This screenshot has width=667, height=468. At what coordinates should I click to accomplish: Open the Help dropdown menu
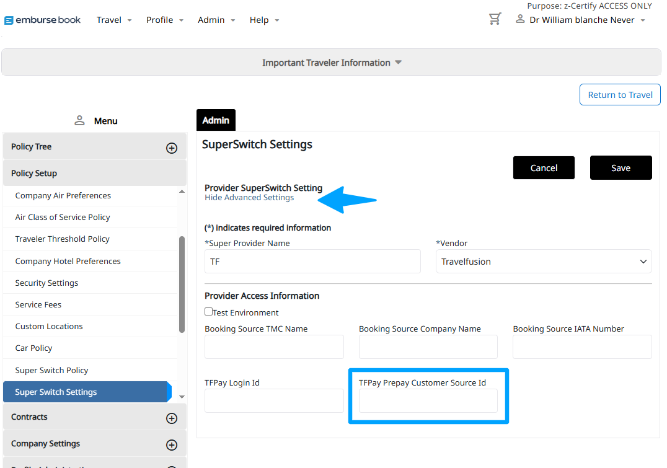pyautogui.click(x=264, y=20)
